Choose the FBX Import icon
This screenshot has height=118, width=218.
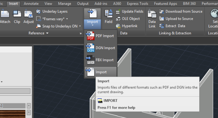coord(90,60)
